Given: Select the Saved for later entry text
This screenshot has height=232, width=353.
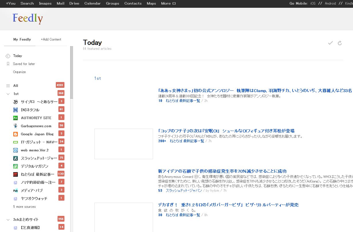Looking at the screenshot, I should [x=24, y=64].
